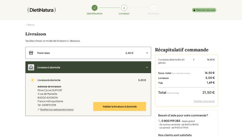Click the address line 84000 AVIGNON

coord(48,98)
